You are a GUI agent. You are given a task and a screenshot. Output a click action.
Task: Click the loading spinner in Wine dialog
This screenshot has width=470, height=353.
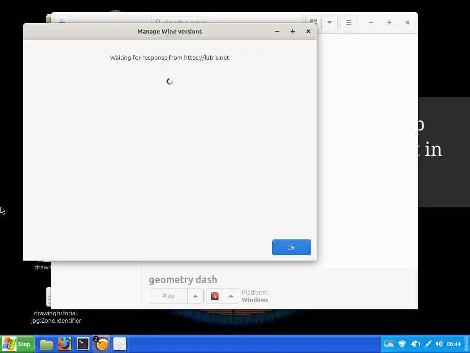(x=170, y=81)
